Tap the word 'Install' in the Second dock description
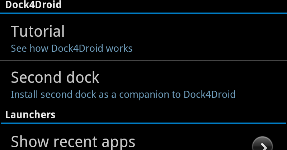Viewport: 287px width, 150px height. click(24, 95)
